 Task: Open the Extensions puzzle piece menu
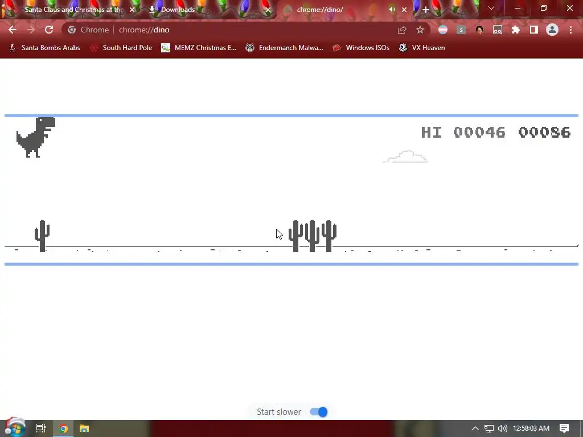point(516,30)
